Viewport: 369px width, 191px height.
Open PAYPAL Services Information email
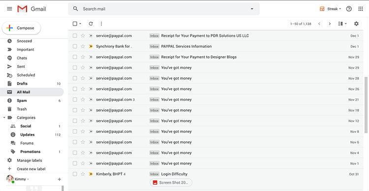[186, 46]
